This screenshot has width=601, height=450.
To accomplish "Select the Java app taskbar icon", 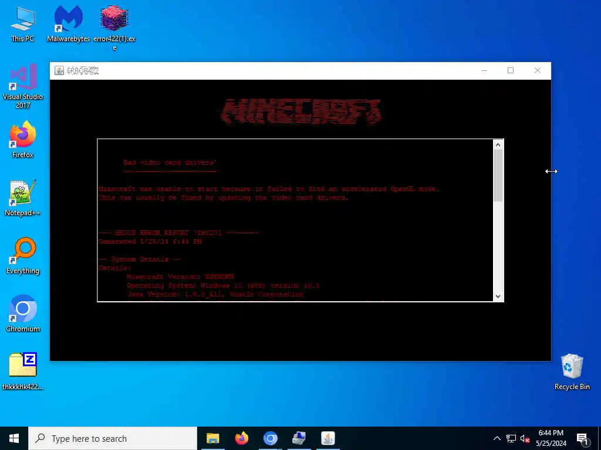I will (327, 438).
